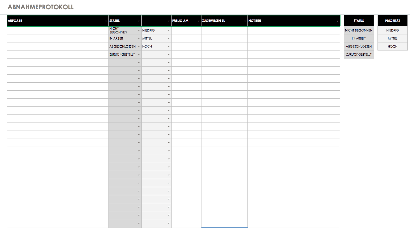
Task: Open the FÄLLIG AM column filter icon
Action: click(x=199, y=21)
